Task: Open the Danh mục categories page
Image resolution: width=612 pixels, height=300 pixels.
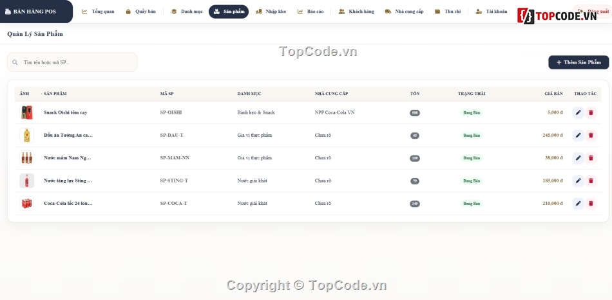Action: coord(187,12)
